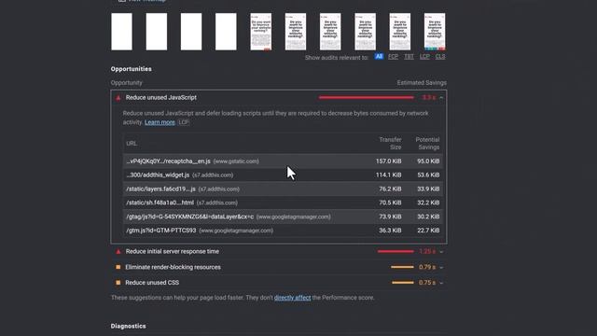
Task: Expand Reduce unused CSS chevron
Action: pos(441,283)
